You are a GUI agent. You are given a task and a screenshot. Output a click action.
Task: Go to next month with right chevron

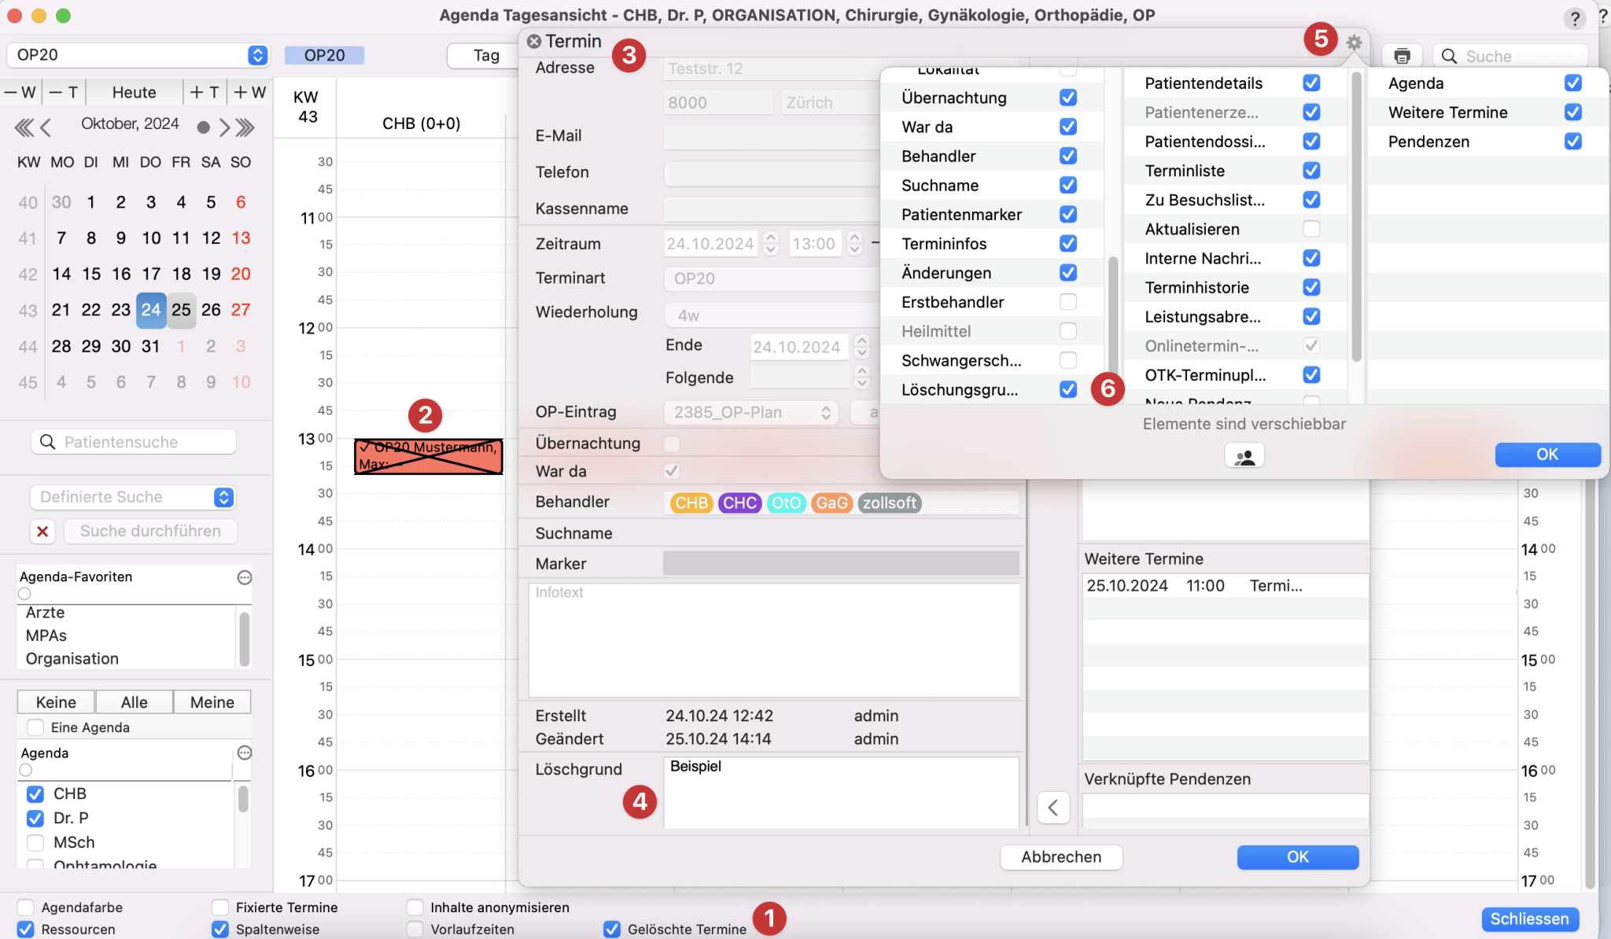tap(224, 127)
